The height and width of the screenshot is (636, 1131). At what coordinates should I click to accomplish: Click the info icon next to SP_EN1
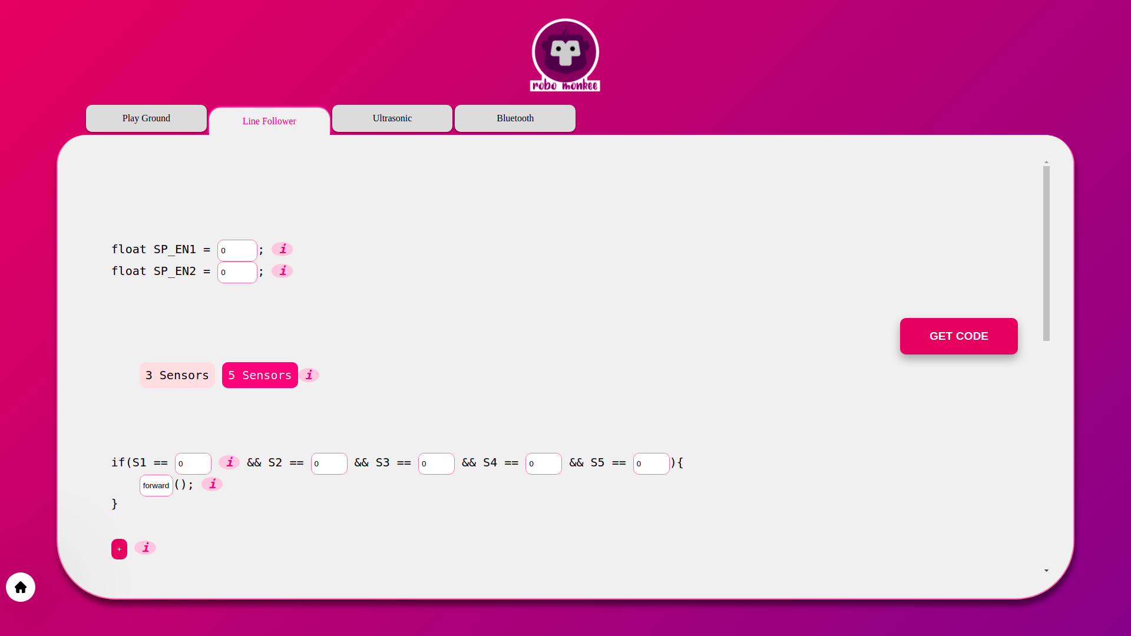pyautogui.click(x=282, y=249)
